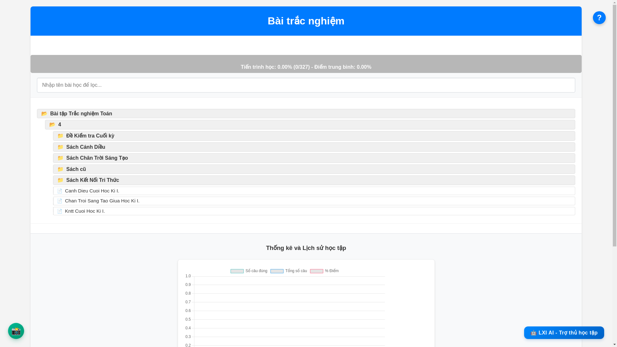Click the folder icon beside Sách Chân Trời Sáng Tạo

[60, 158]
